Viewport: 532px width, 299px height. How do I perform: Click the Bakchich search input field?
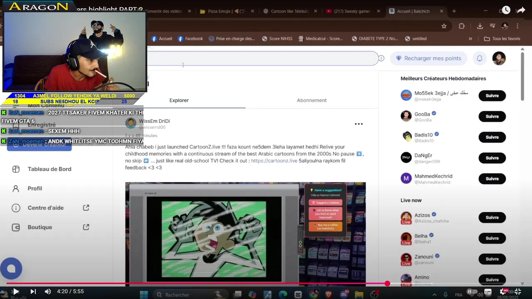(x=262, y=59)
